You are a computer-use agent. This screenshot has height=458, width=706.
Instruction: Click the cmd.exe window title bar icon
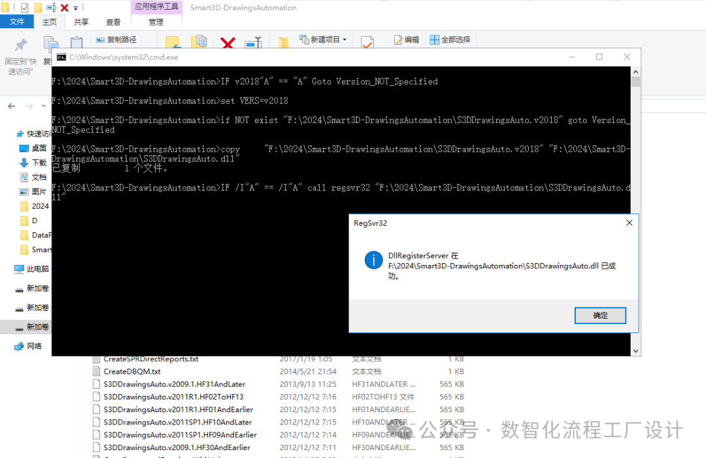pyautogui.click(x=61, y=58)
